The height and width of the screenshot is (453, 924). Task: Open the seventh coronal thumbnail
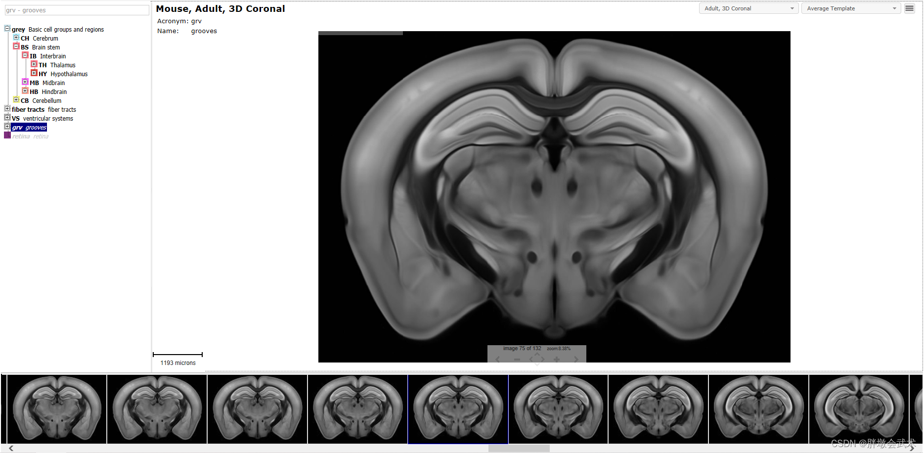[658, 409]
